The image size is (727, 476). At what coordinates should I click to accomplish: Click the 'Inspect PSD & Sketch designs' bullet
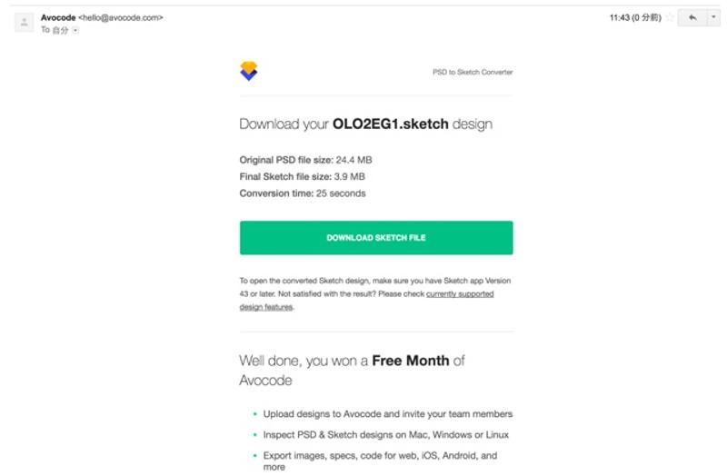(385, 434)
